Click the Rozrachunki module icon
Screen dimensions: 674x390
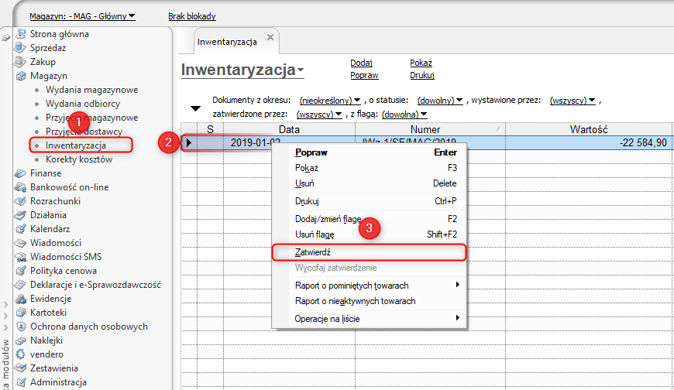click(21, 201)
